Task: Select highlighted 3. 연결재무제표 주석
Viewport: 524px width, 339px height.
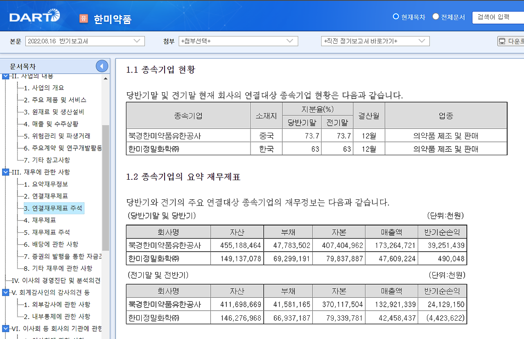Action: coord(54,208)
